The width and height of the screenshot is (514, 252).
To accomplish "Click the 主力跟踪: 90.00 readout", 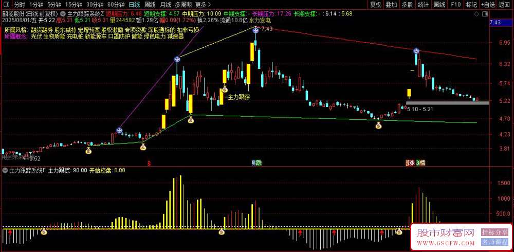I will [x=67, y=171].
